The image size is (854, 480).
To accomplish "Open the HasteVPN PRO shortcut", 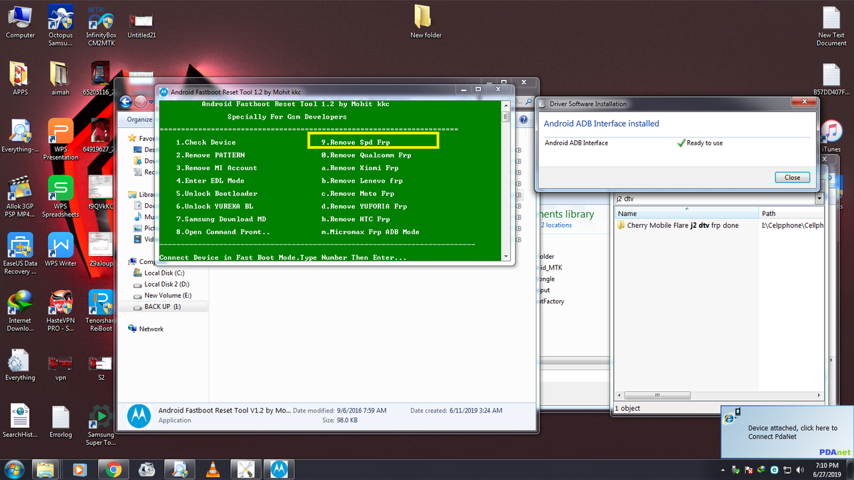I will (60, 311).
